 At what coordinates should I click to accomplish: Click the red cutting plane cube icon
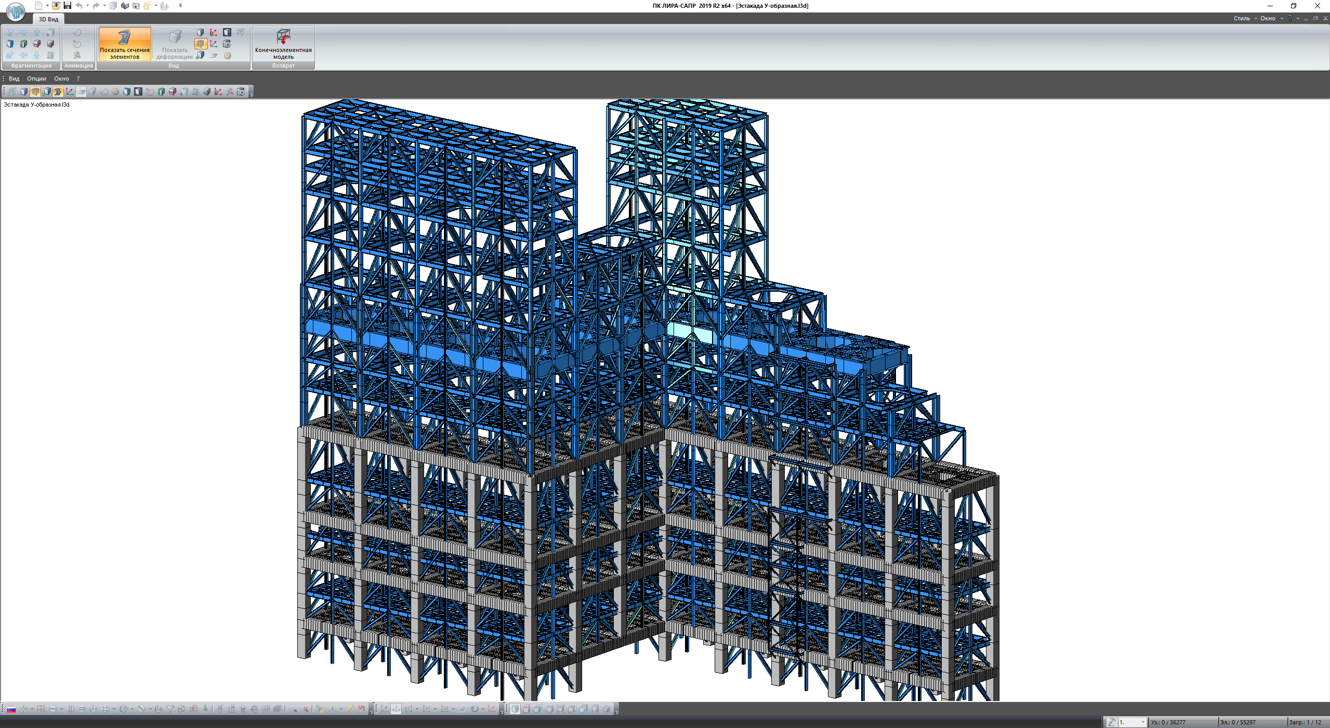click(37, 44)
